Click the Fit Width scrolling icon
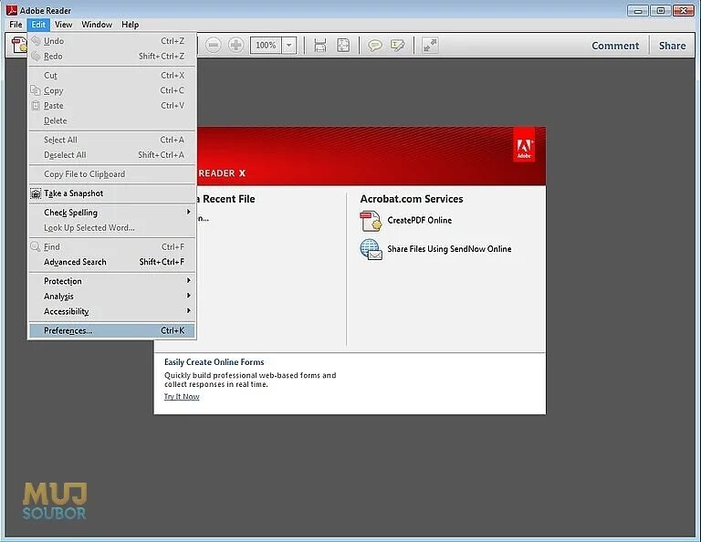Viewport: 701px width, 542px height. coord(320,45)
